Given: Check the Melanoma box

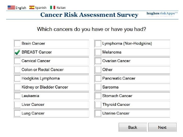Looking at the screenshot, I should coord(98,52).
